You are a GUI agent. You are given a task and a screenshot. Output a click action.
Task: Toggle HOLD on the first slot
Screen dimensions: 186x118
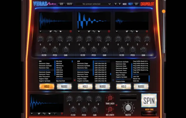pyautogui.click(x=47, y=87)
